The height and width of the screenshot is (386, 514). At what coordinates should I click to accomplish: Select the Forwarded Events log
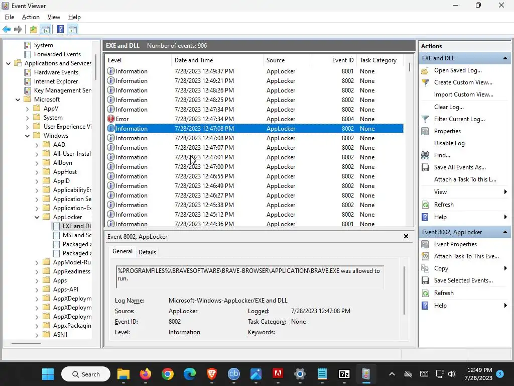[53, 54]
